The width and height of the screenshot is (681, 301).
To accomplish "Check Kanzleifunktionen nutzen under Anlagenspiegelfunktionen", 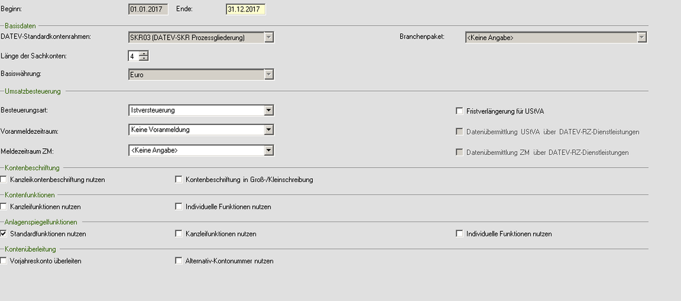I will 179,234.
